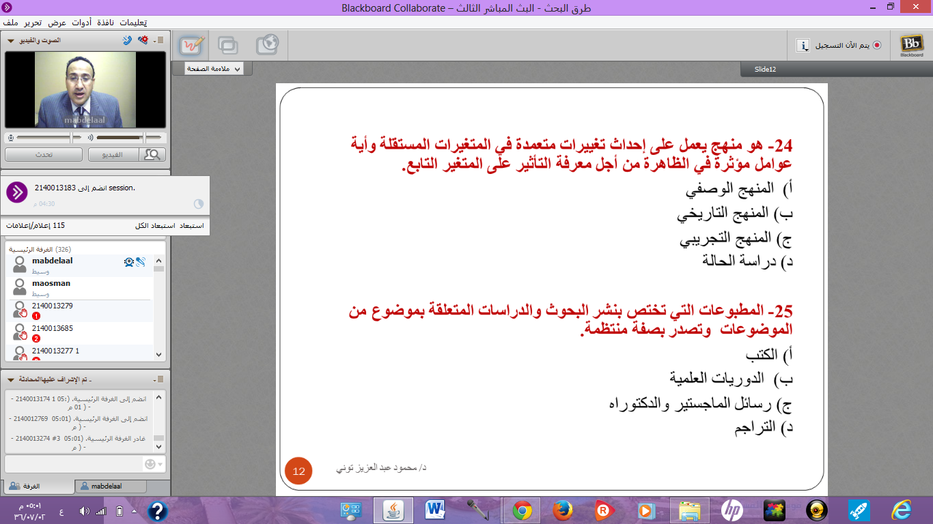933x524 pixels.
Task: Click the instructor video thumbnail
Action: tap(85, 89)
